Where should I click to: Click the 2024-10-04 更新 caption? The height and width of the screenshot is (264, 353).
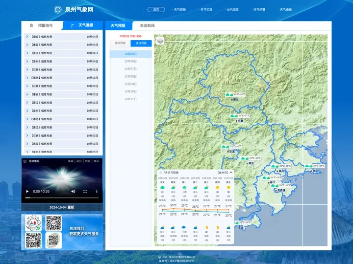coord(62,207)
